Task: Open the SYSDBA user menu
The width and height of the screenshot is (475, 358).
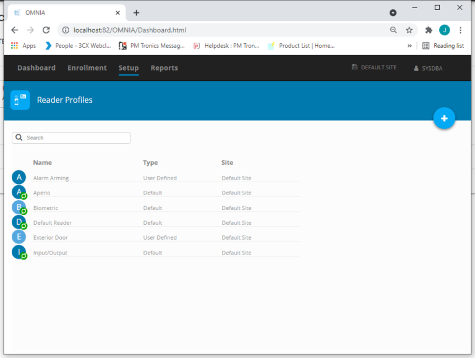Action: coord(428,68)
